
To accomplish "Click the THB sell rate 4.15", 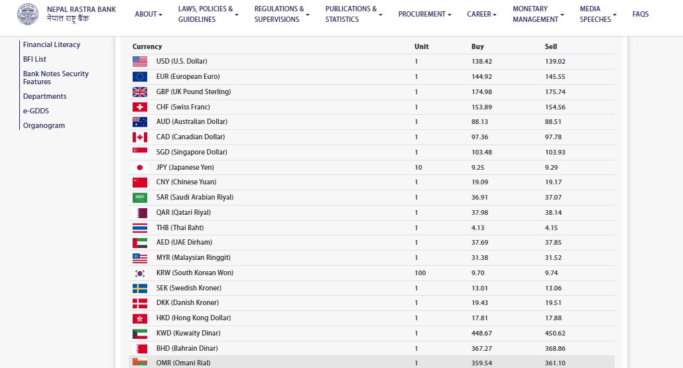I will (551, 228).
